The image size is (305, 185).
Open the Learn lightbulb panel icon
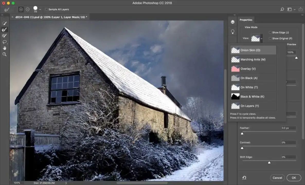(233, 32)
